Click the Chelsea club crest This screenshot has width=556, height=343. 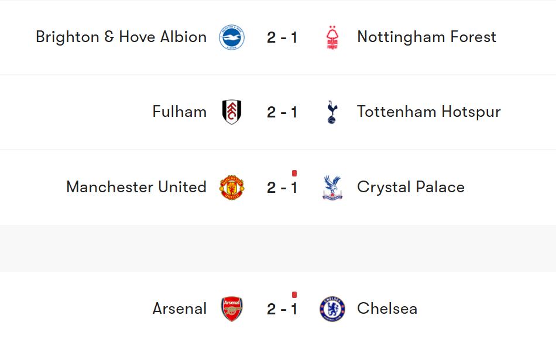pos(332,309)
